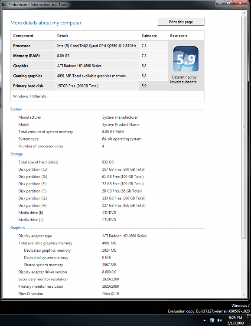Minimize the Performance Information and Tools window
The image size is (251, 326).
(220, 3)
